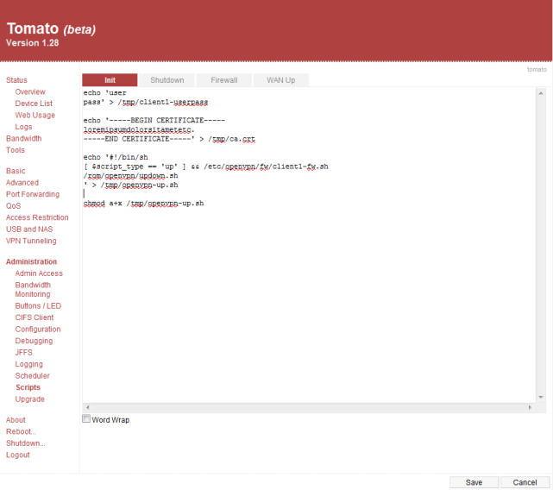Click the 'BEGIN CERTIFICATE' line in editor
Image resolution: width=553 pixels, height=490 pixels.
point(154,120)
